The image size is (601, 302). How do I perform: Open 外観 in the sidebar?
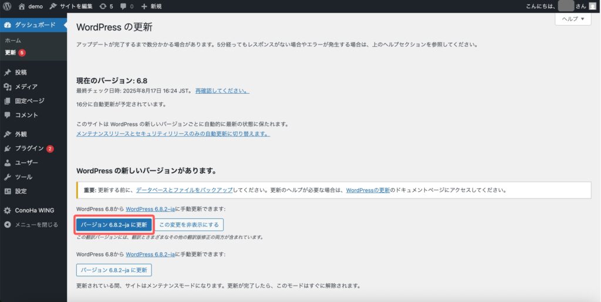coord(21,135)
